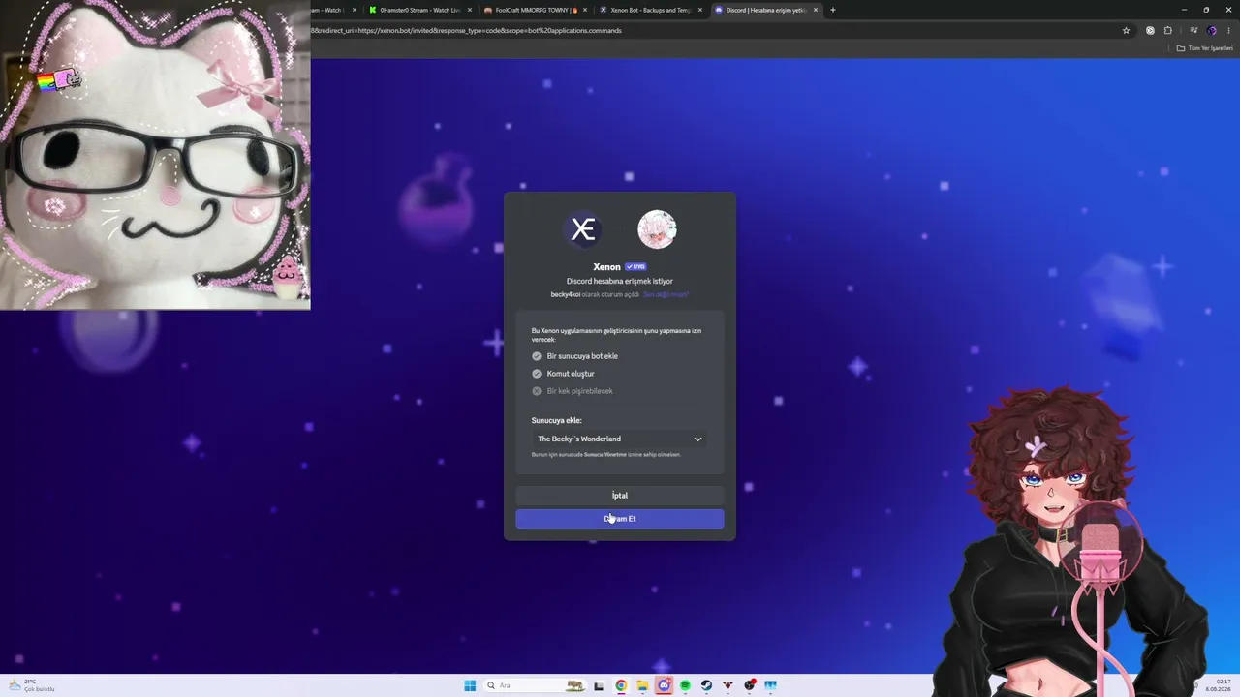Open Steam from the taskbar

[x=706, y=685]
